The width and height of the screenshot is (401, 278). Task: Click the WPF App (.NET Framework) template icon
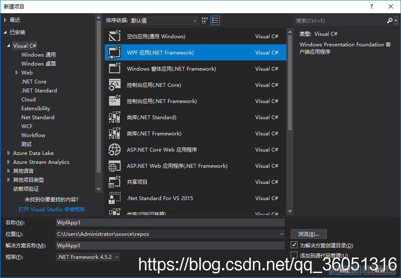click(114, 52)
